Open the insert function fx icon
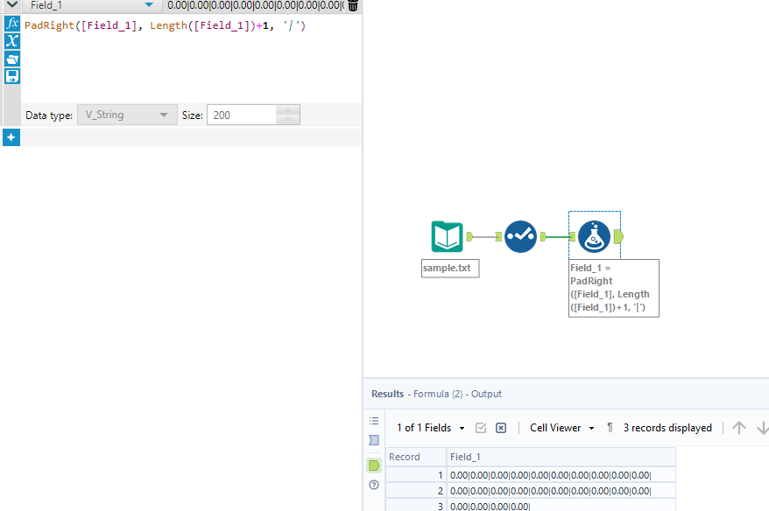The height and width of the screenshot is (511, 769). (x=11, y=24)
